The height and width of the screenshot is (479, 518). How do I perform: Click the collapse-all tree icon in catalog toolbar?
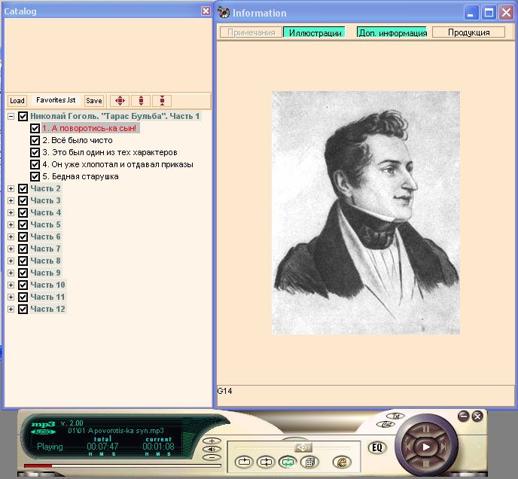162,100
